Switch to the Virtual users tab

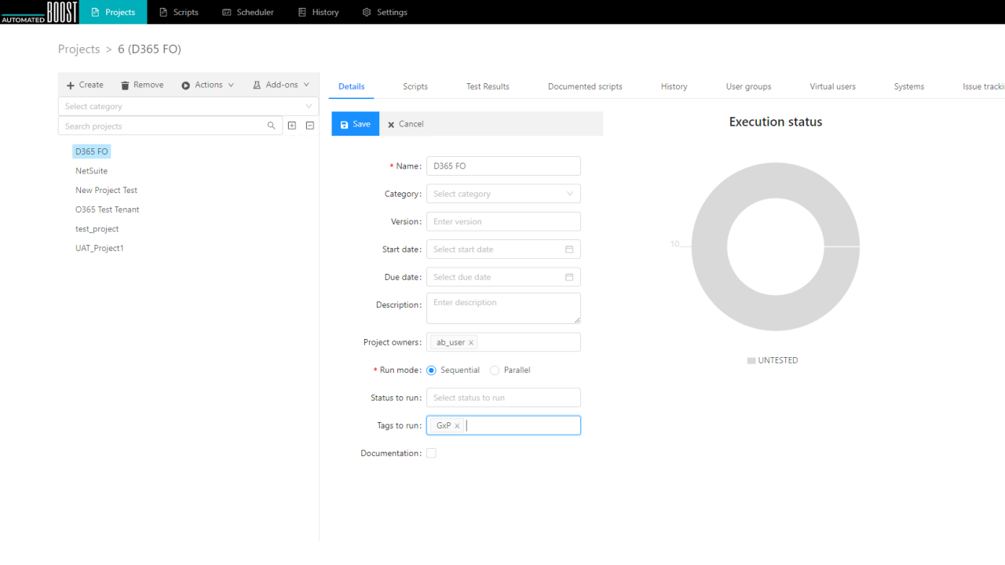(832, 86)
